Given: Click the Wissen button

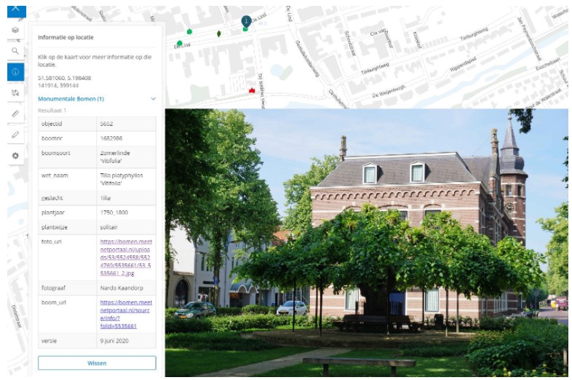Looking at the screenshot, I should pyautogui.click(x=97, y=363).
